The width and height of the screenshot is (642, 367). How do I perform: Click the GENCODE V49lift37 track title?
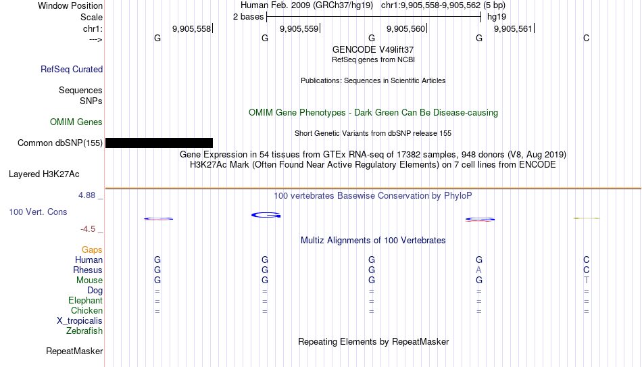[373, 49]
